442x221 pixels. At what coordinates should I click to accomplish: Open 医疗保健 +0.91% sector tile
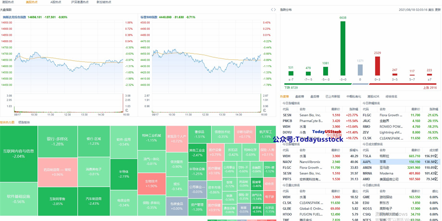[214, 208]
